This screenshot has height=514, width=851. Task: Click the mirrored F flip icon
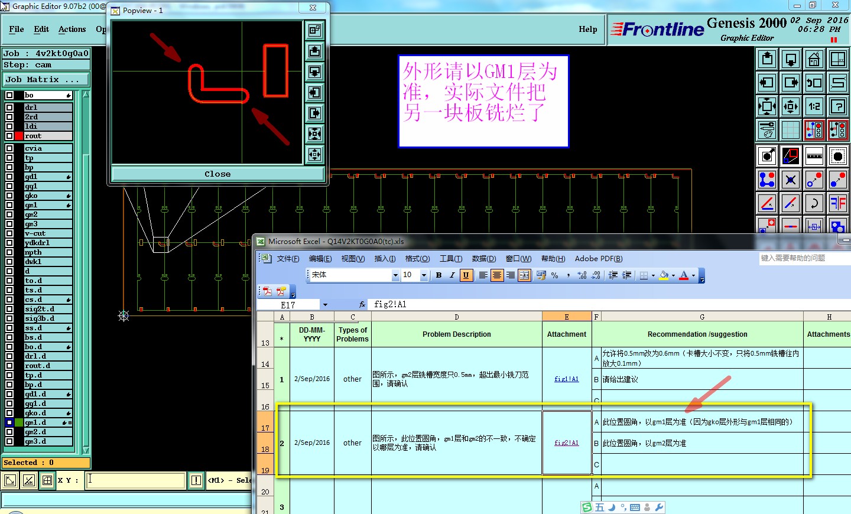pos(838,203)
